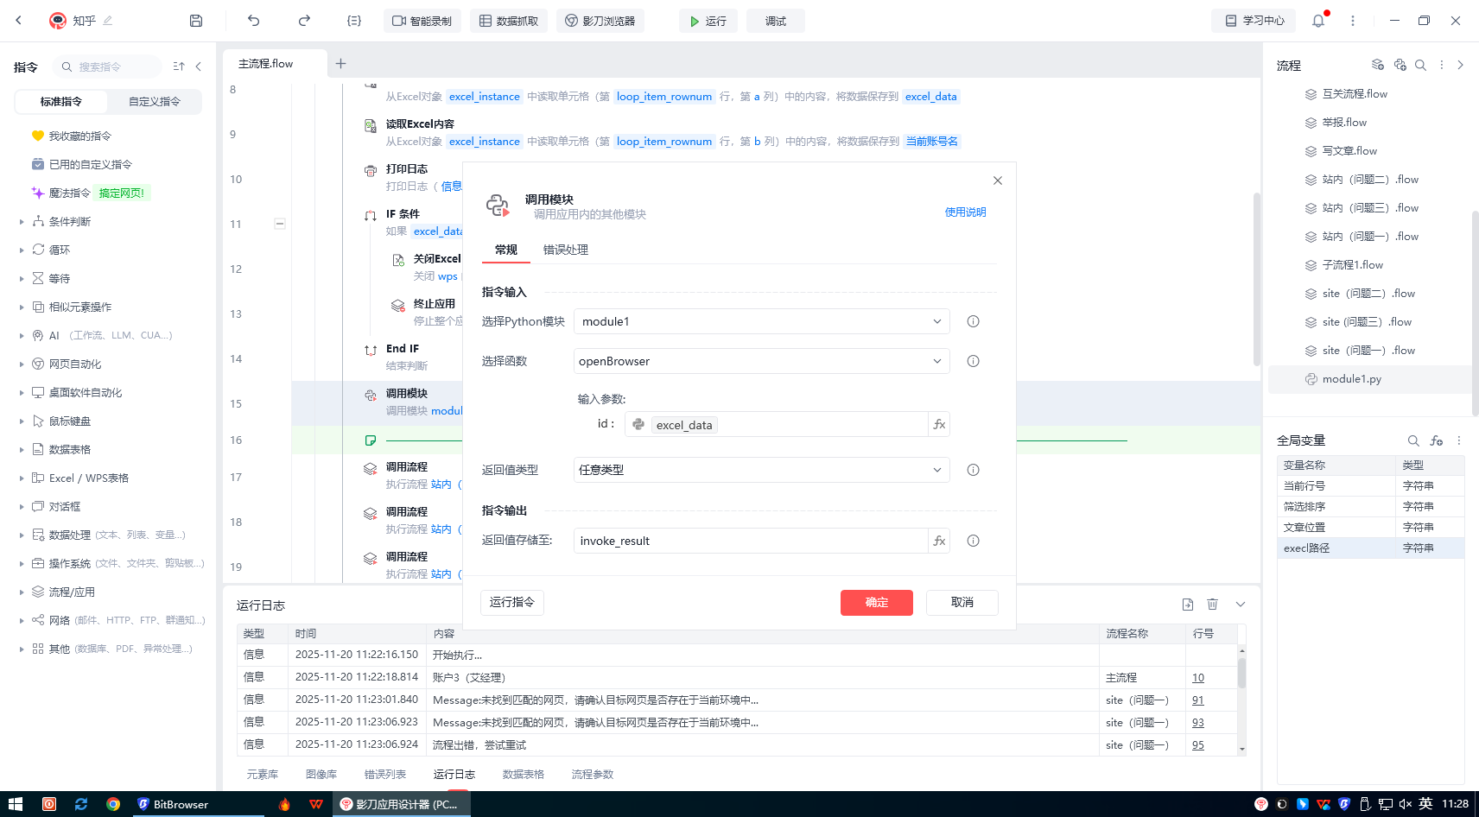Image resolution: width=1479 pixels, height=817 pixels.
Task: Click the invoke_result output field
Action: [750, 541]
